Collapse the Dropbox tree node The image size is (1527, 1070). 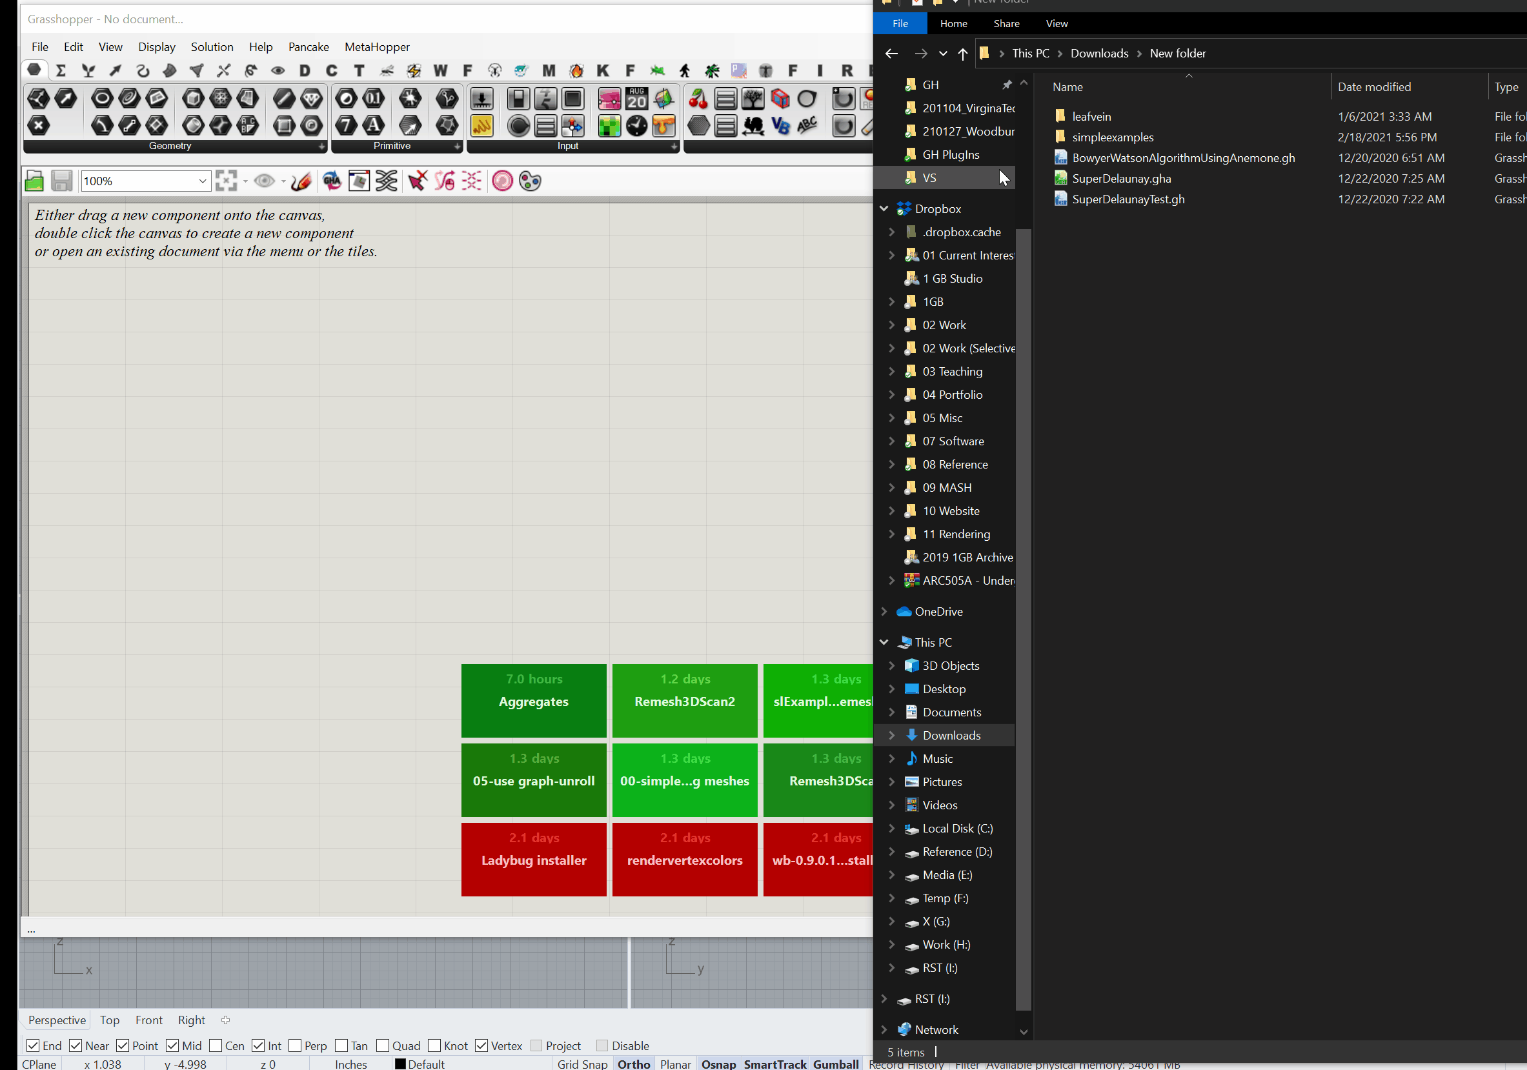[x=884, y=209]
